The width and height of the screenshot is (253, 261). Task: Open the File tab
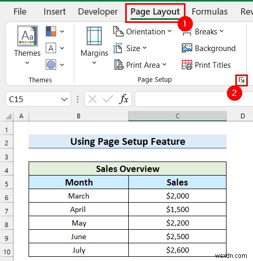20,12
